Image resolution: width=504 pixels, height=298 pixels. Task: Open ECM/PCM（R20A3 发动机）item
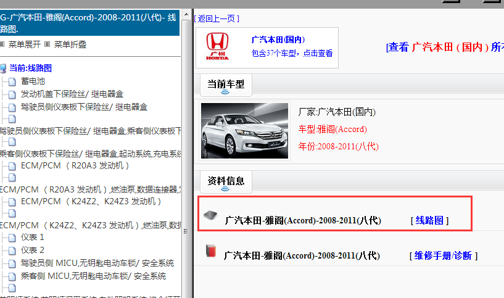[x=75, y=165]
